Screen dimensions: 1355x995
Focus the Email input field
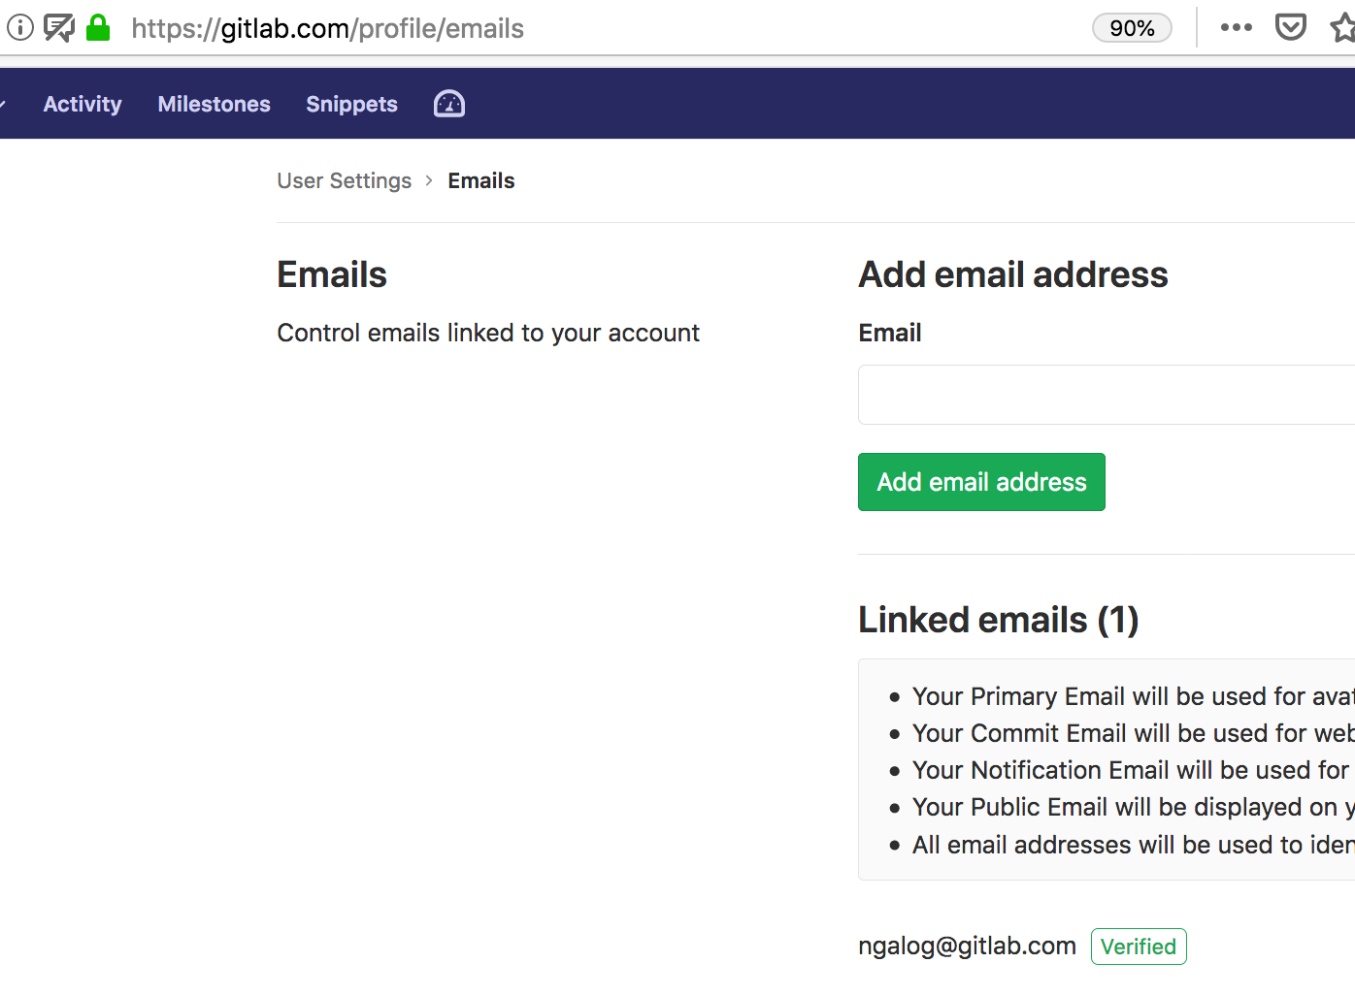[1107, 395]
